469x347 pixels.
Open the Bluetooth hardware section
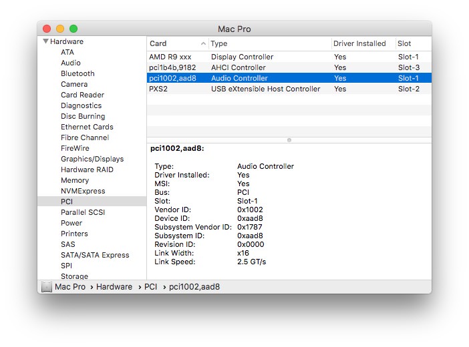coord(77,73)
